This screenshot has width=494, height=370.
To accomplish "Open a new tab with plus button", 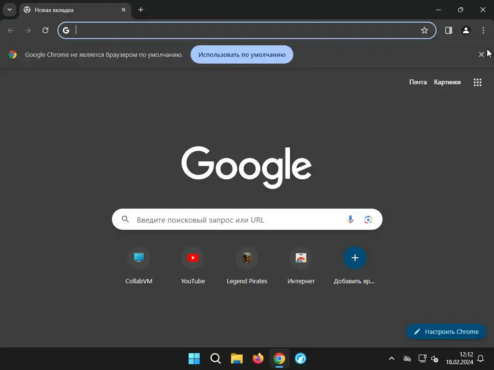I will (141, 10).
